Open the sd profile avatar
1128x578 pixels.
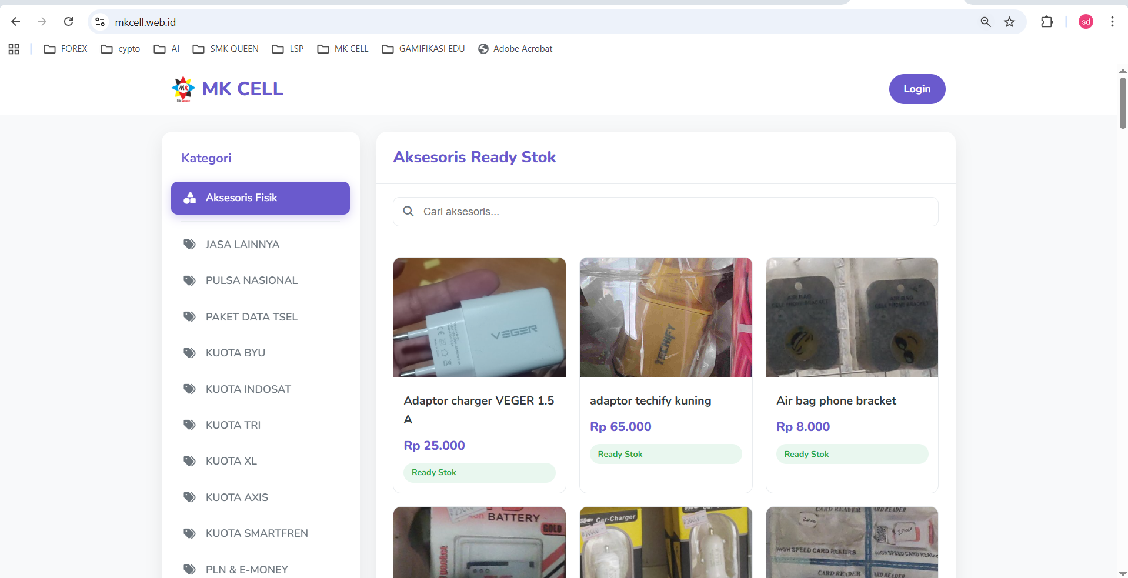pos(1086,22)
